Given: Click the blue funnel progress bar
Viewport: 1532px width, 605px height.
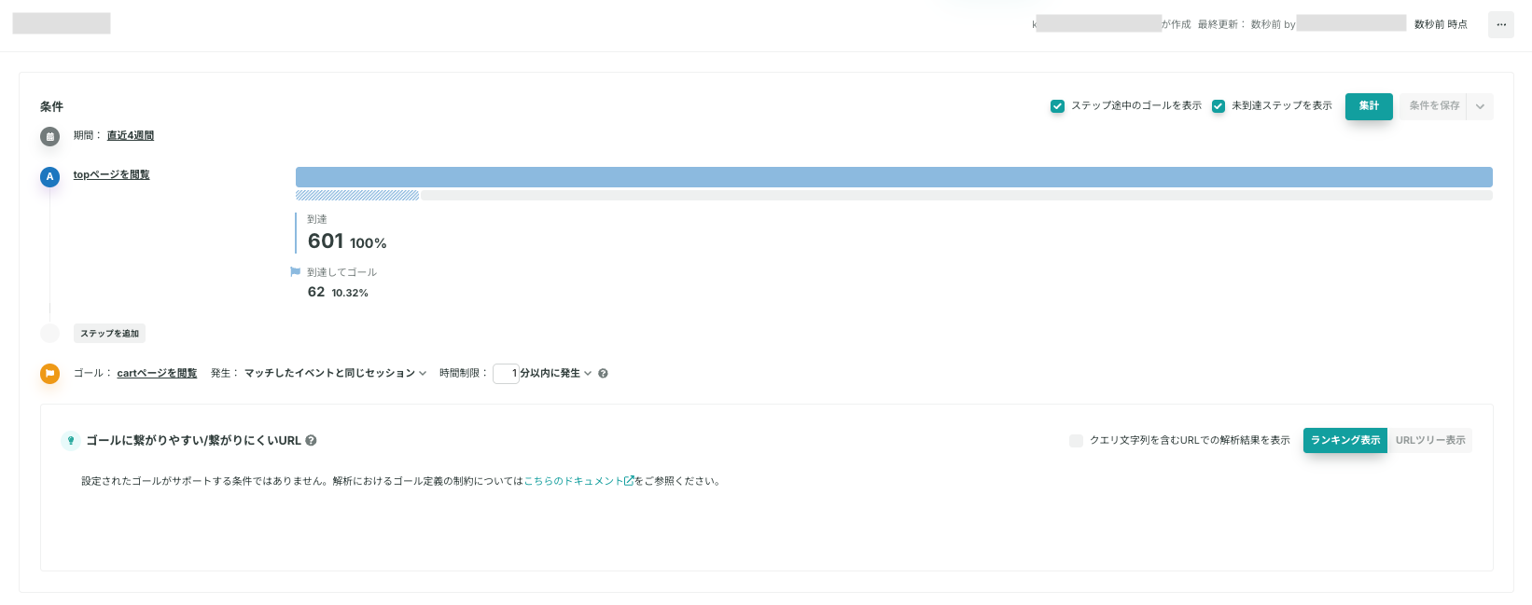Looking at the screenshot, I should 894,177.
